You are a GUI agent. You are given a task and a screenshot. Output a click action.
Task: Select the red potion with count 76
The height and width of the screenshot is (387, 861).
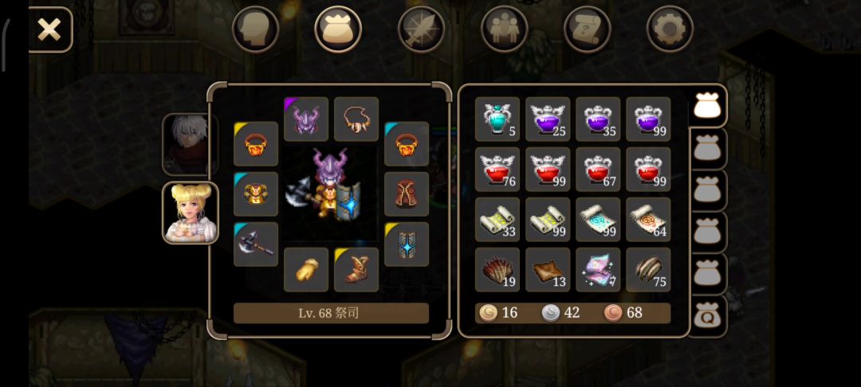(x=497, y=170)
